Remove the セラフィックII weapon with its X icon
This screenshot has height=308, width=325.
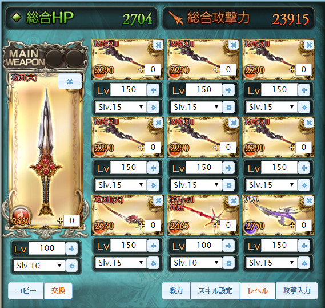pyautogui.click(x=234, y=200)
